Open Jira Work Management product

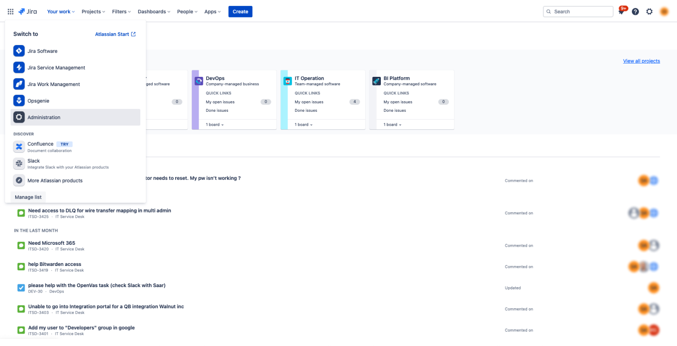click(53, 84)
